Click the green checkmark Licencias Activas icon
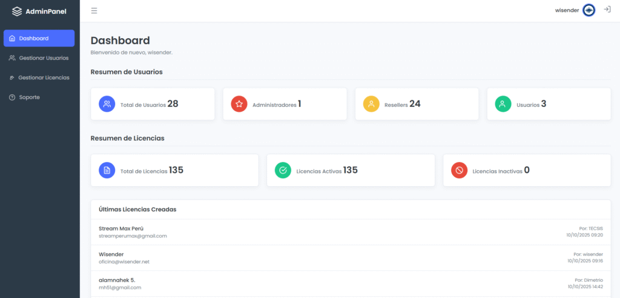Image resolution: width=620 pixels, height=298 pixels. pos(283,170)
